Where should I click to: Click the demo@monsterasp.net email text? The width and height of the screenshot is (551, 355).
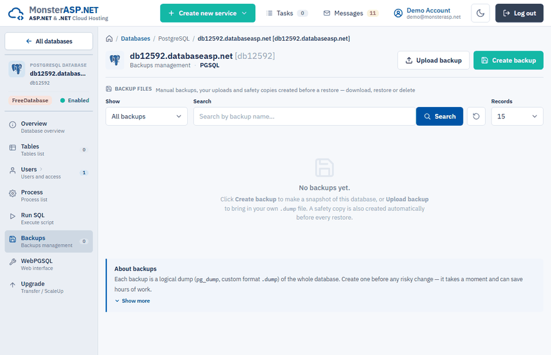[434, 17]
